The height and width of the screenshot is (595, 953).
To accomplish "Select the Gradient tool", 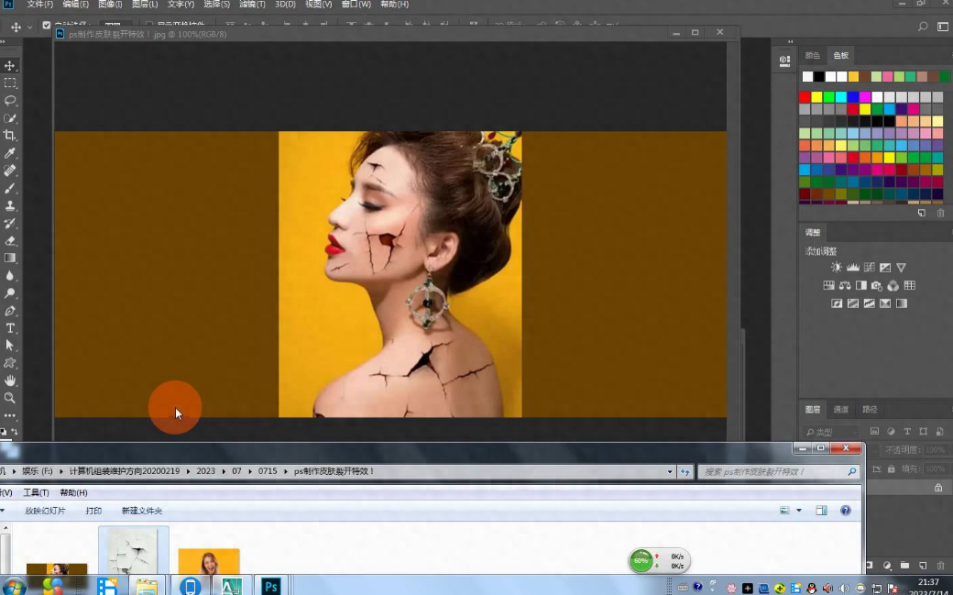I will point(10,258).
